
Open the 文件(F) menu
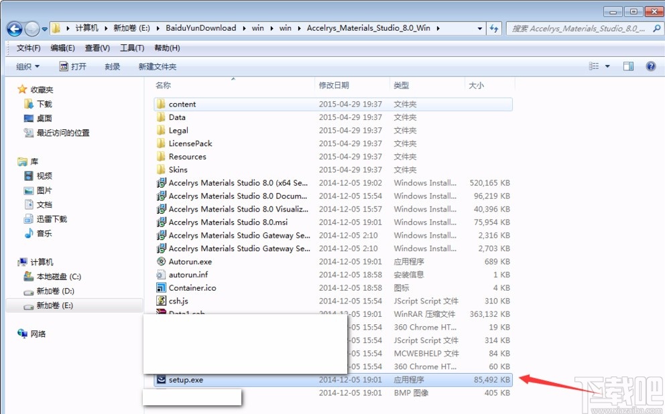coord(28,48)
